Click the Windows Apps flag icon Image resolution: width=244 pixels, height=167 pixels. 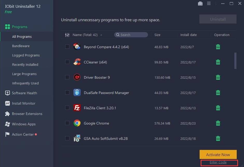click(8, 124)
